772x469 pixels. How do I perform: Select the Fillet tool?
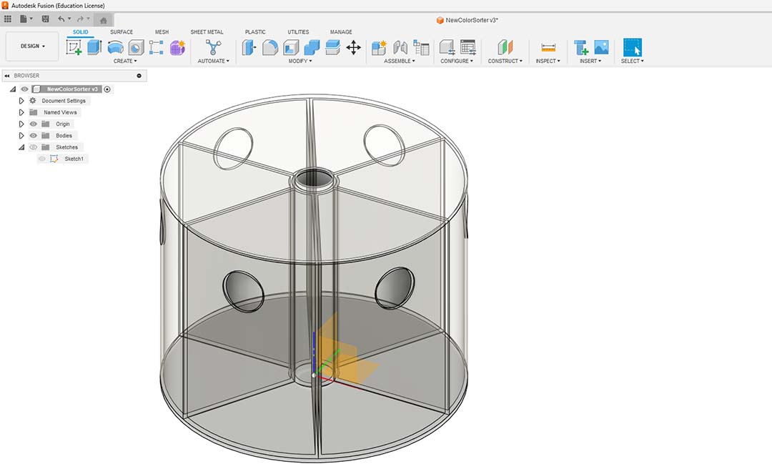269,48
